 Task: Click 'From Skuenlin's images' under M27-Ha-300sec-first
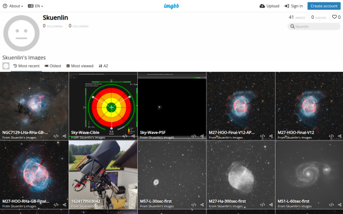click(226, 207)
